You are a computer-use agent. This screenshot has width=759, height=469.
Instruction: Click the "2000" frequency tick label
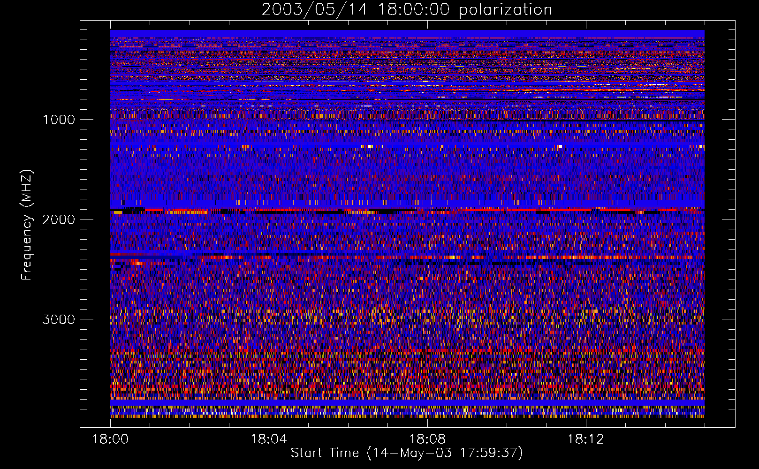click(x=59, y=219)
